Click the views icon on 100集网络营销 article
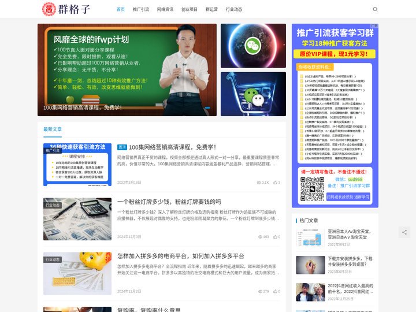The height and width of the screenshot is (312, 416). [x=259, y=183]
